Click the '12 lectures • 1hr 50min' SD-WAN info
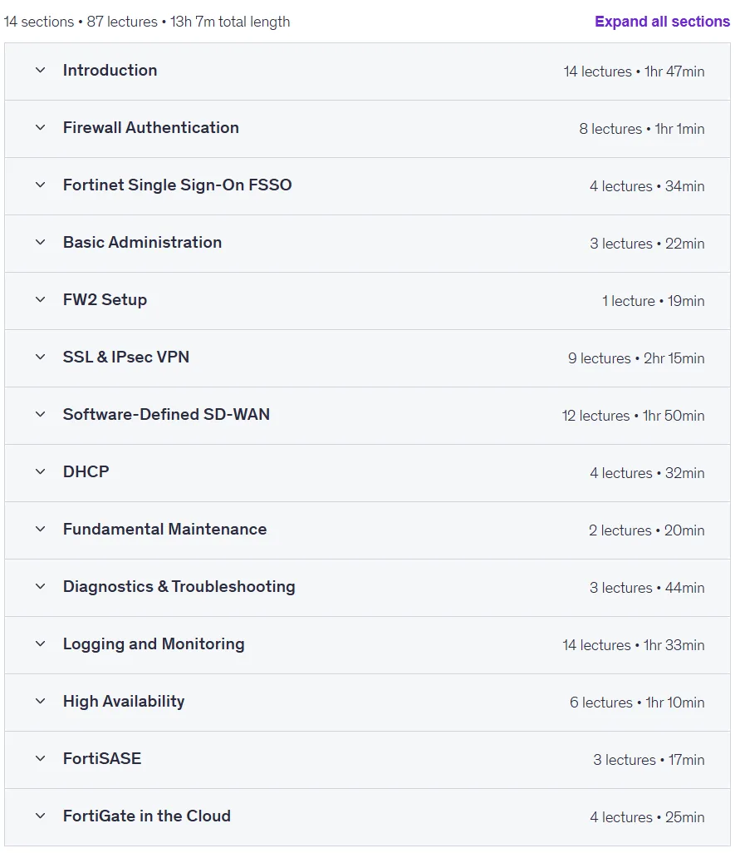The width and height of the screenshot is (735, 853). coord(633,416)
